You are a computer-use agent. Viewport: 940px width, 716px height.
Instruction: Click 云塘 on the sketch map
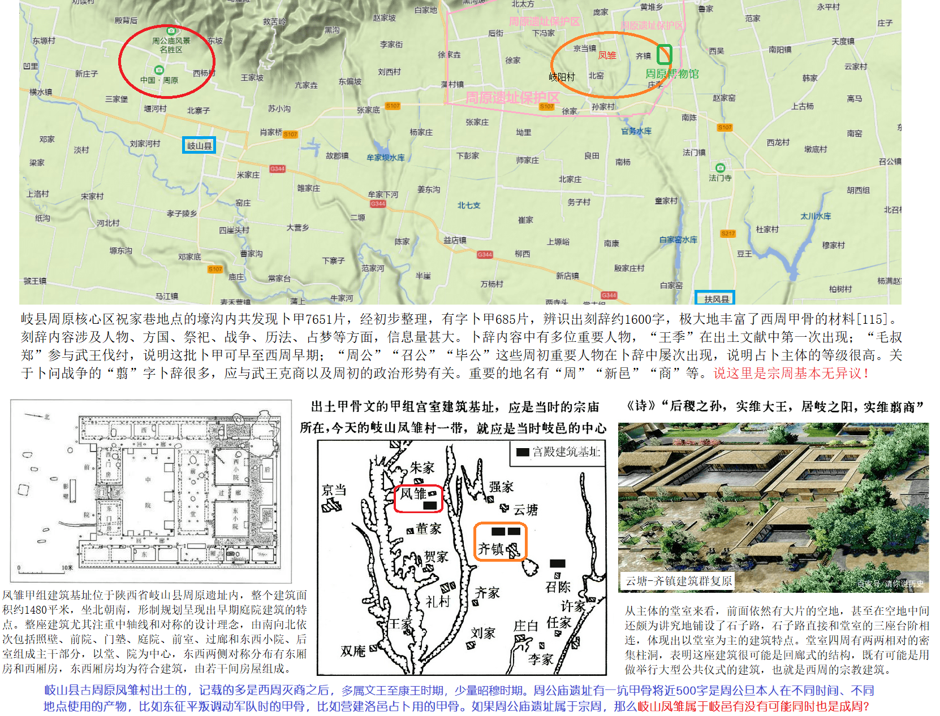525,510
